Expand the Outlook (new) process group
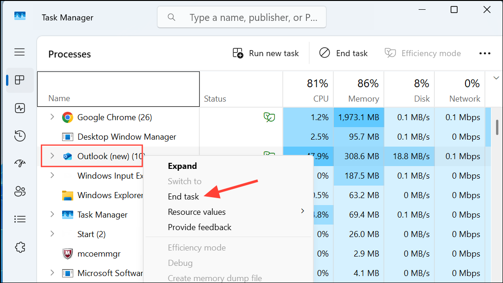The height and width of the screenshot is (283, 503). pos(52,156)
